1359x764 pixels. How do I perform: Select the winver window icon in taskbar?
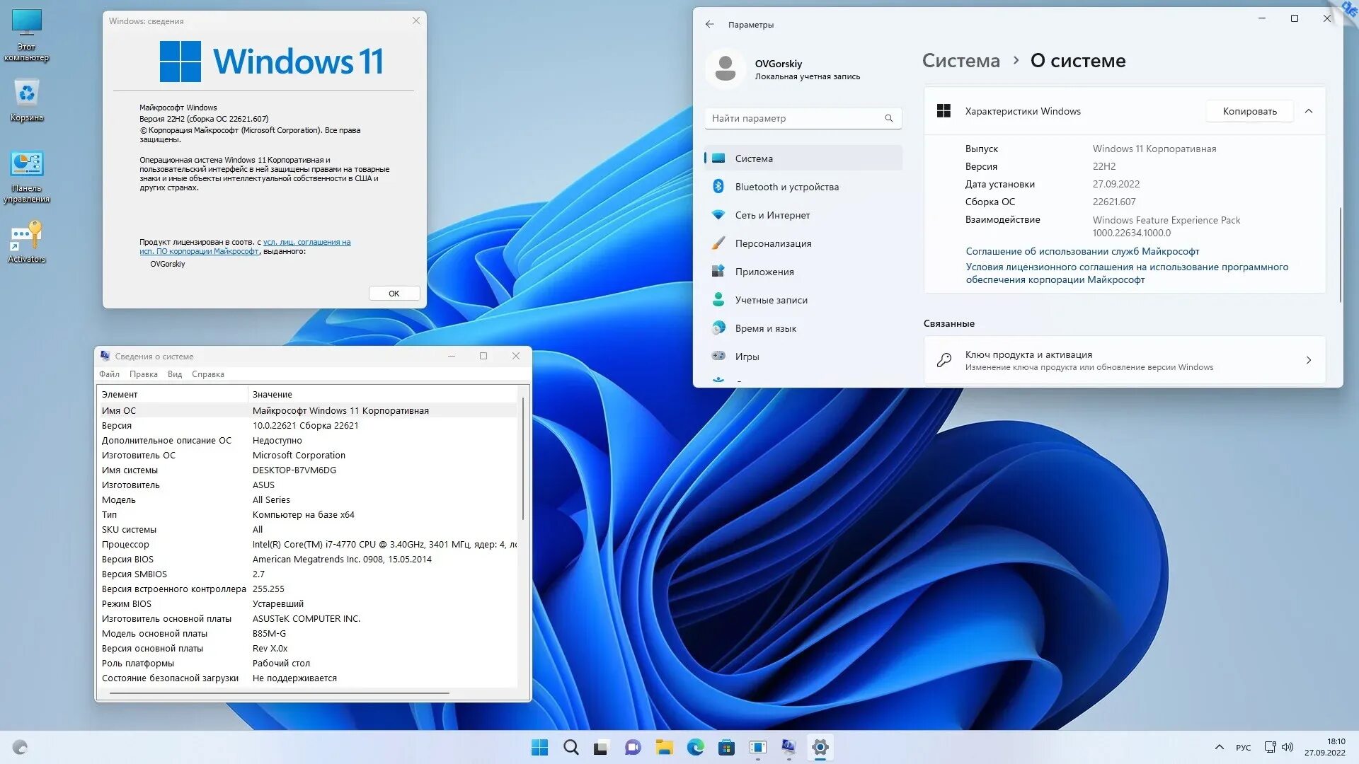click(x=757, y=747)
